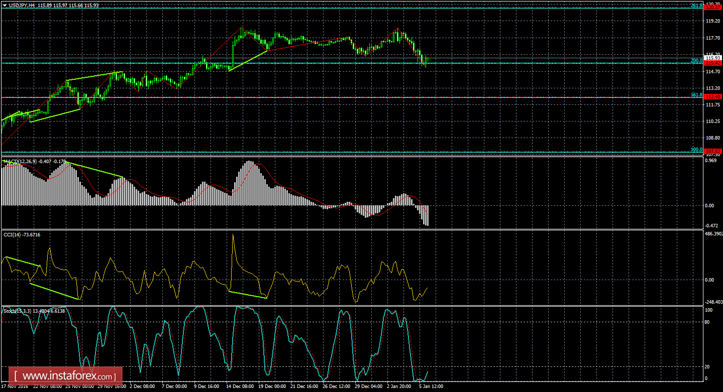723x392 pixels.
Task: Select the Stoch(15,3,3) indicator label
Action: click(18, 311)
